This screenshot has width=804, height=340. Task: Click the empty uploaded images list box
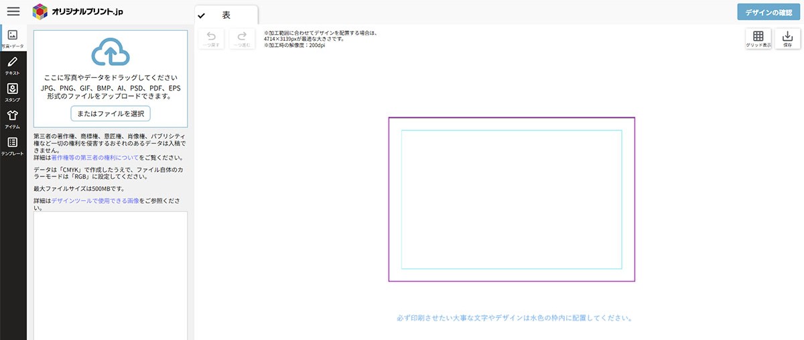click(111, 275)
